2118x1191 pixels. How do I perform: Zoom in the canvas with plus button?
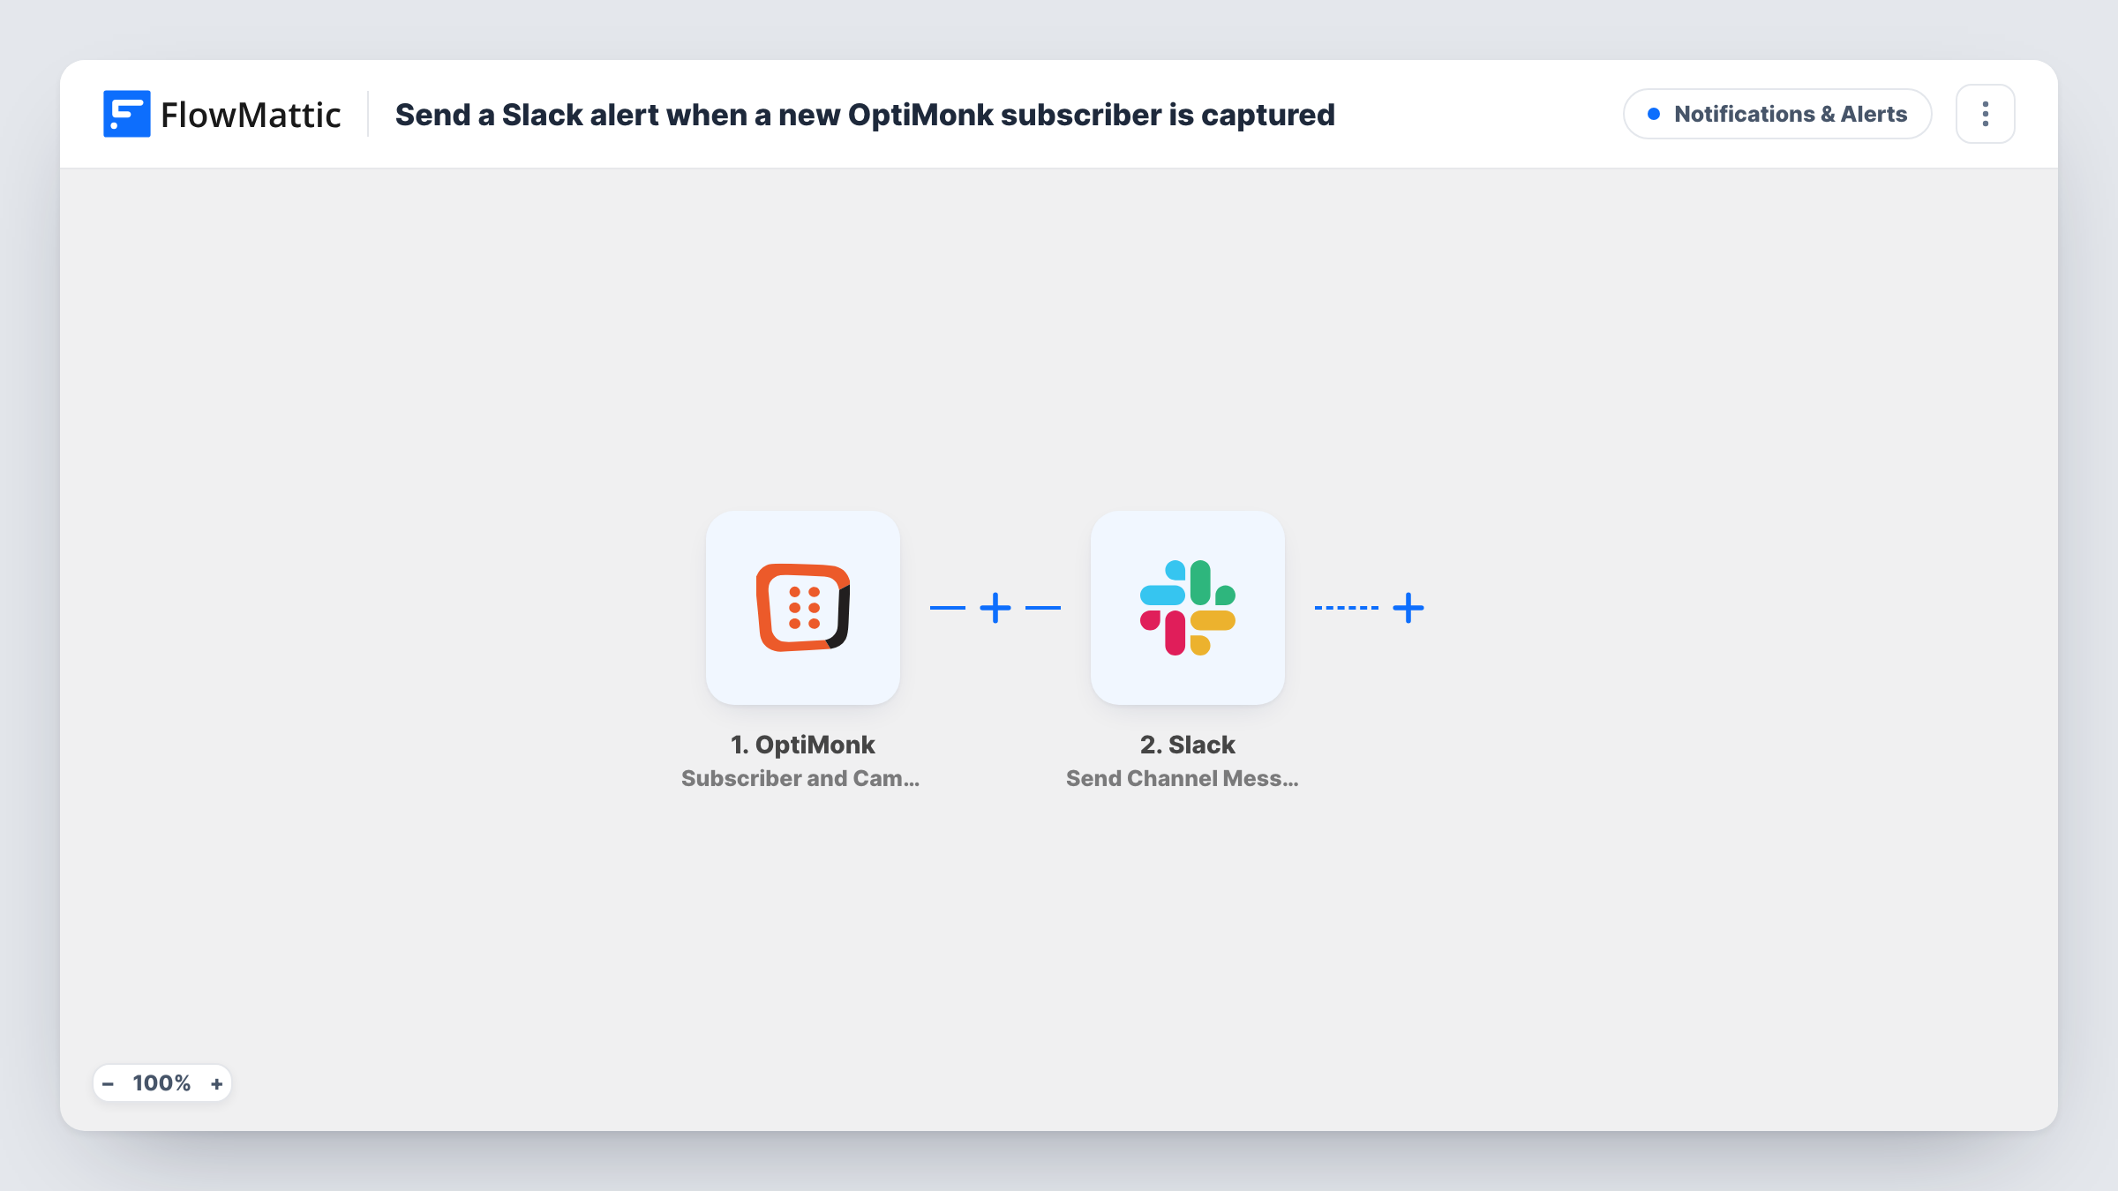[x=216, y=1083]
